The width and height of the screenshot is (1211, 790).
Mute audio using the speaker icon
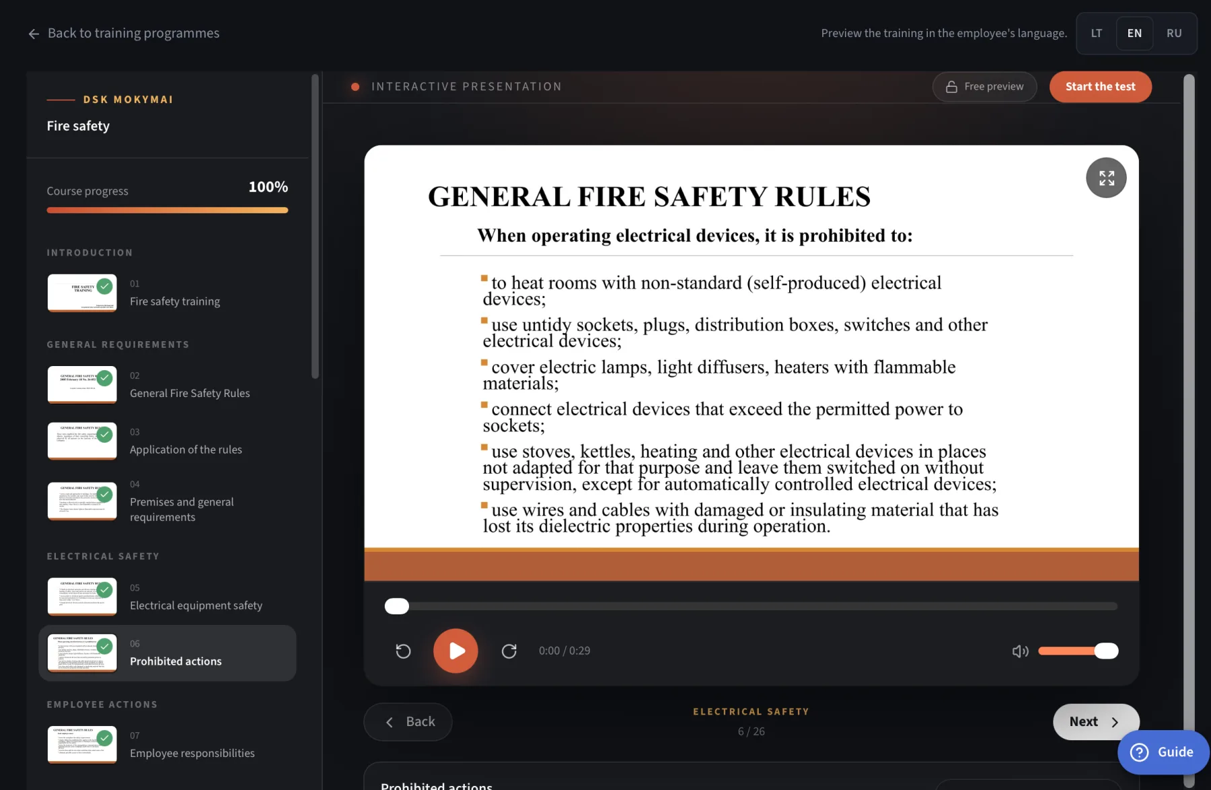(1020, 651)
